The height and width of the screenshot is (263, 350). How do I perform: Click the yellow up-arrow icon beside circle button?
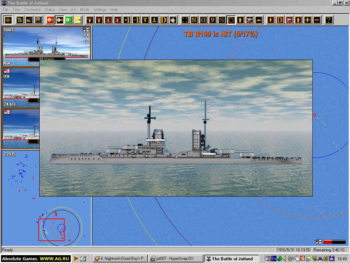pos(240,20)
